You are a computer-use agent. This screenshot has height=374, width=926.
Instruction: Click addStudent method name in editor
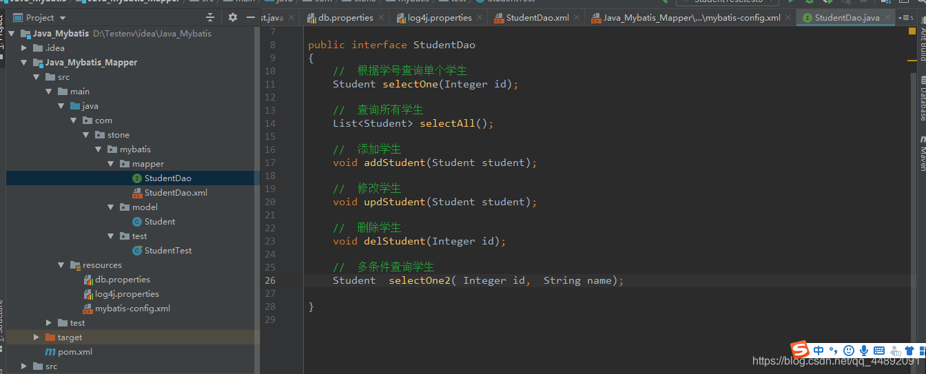[395, 163]
